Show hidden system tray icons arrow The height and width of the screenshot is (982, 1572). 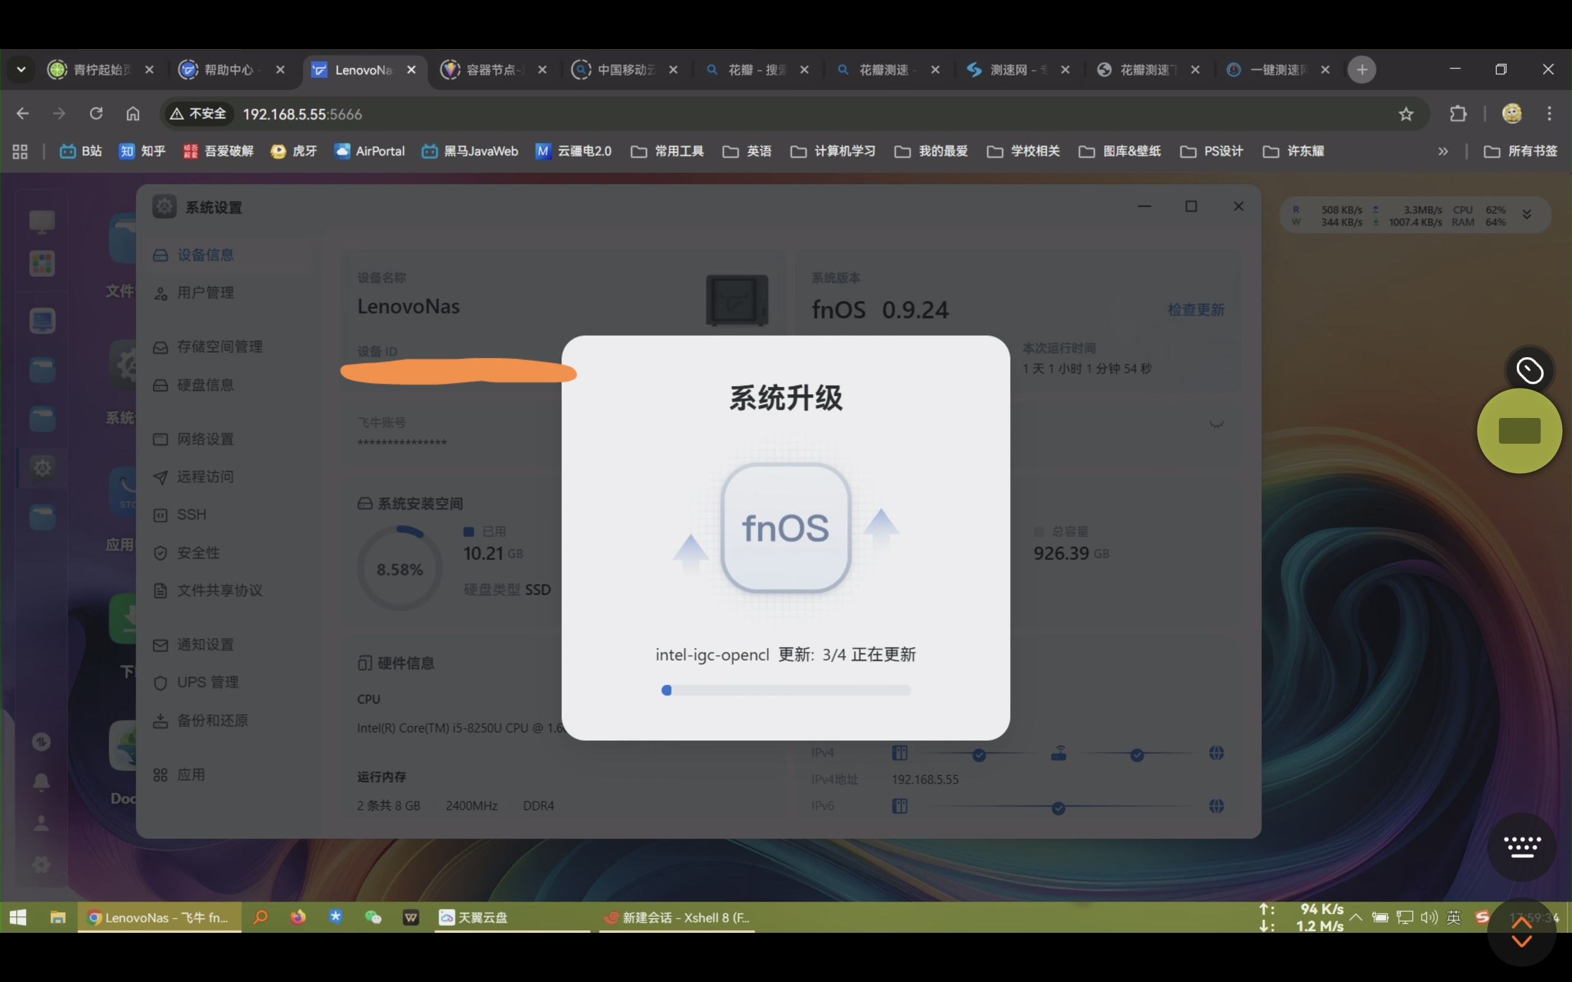click(1356, 917)
